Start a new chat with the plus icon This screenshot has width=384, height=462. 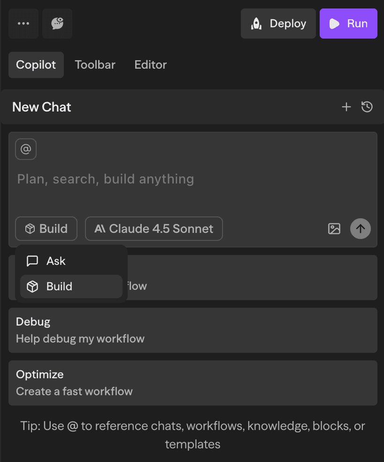tap(346, 107)
